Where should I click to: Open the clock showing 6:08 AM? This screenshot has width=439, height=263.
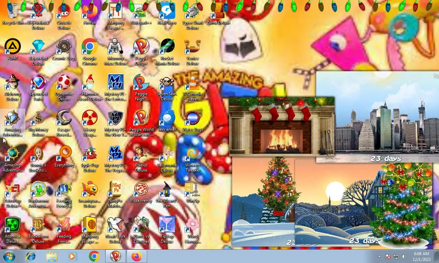point(422,256)
